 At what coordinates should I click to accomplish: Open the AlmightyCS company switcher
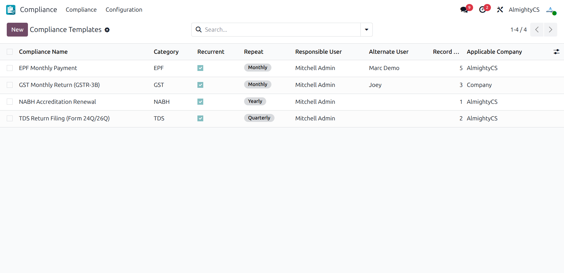524,10
